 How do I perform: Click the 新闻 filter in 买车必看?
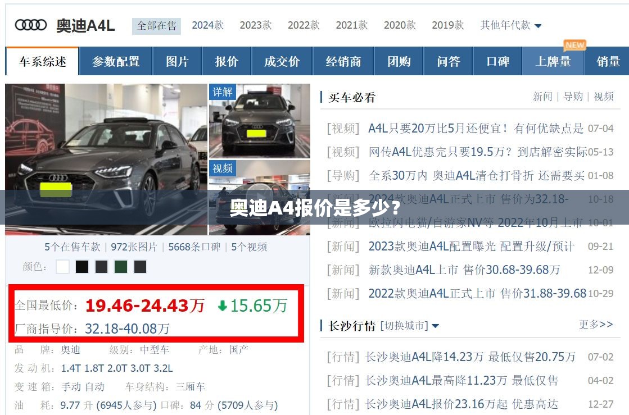tap(543, 97)
